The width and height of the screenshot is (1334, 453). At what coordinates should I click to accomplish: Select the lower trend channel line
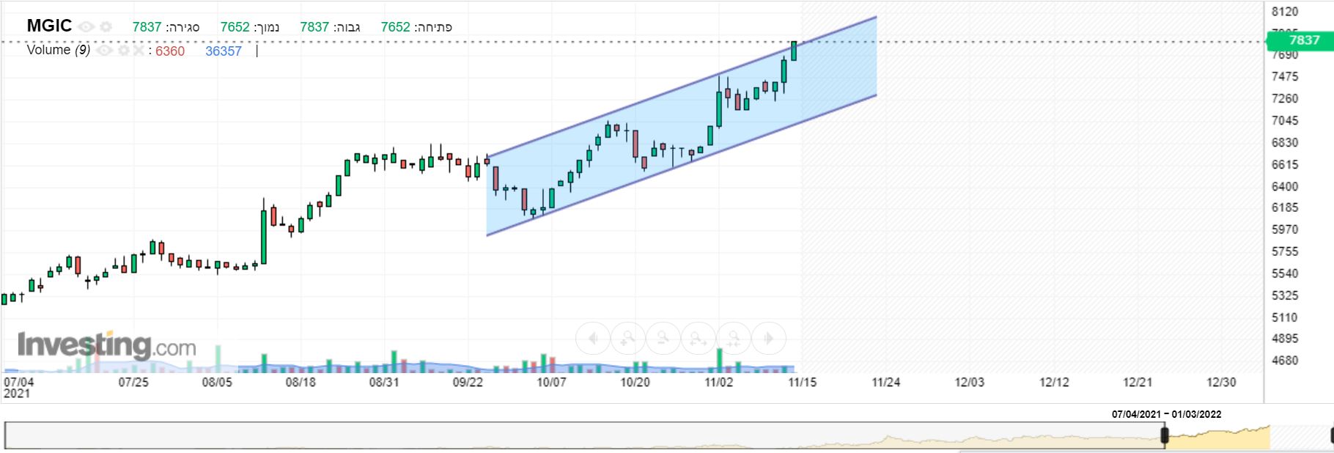(x=682, y=166)
